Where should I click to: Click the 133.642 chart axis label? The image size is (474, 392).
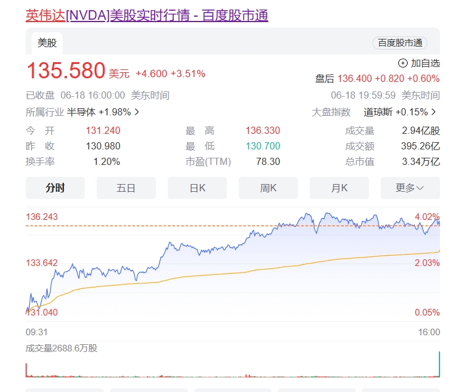click(x=42, y=262)
